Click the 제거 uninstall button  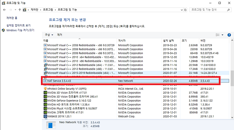point(59,35)
